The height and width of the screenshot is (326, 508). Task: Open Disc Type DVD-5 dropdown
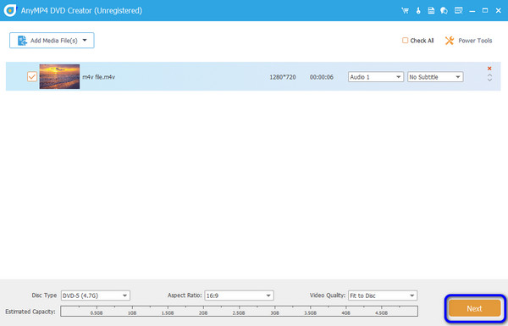point(96,296)
